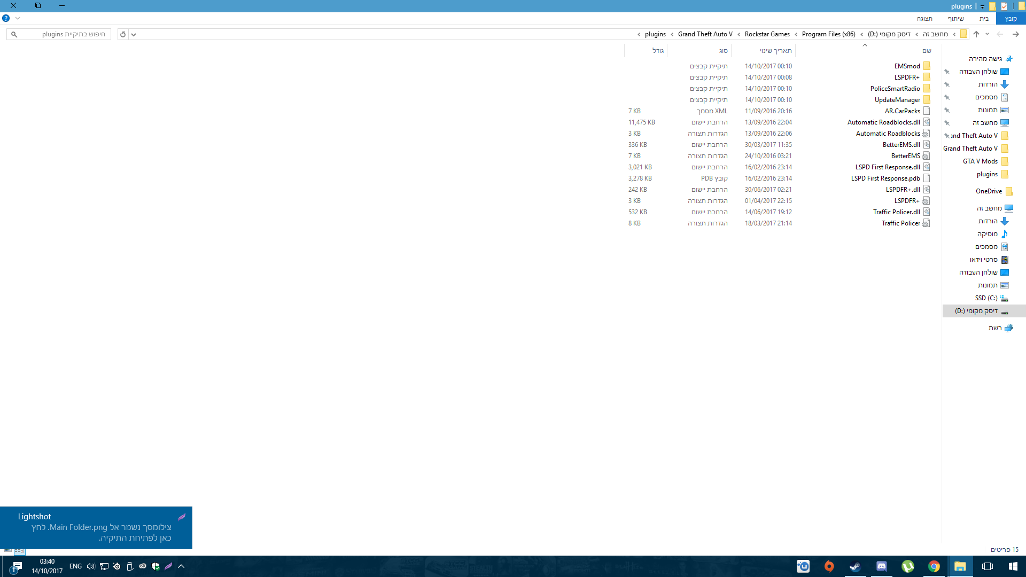Open the תצוגה (View) ribbon tab
The image size is (1026, 577).
[x=924, y=19]
